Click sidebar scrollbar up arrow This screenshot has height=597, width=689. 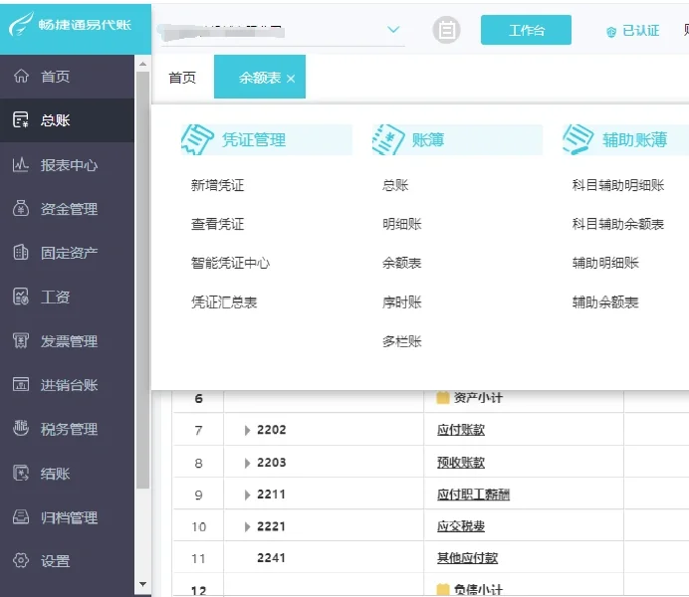click(142, 64)
